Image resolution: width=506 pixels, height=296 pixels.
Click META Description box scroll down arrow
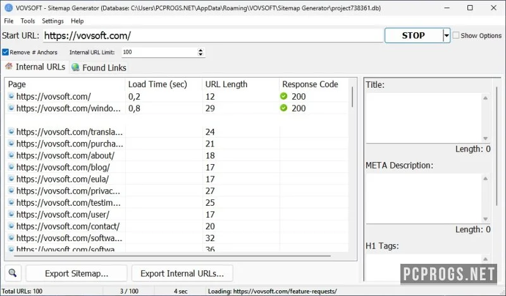[x=485, y=219]
